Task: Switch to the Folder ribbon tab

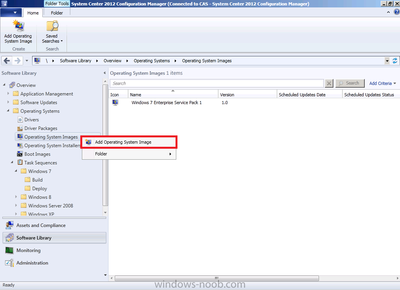Action: (57, 13)
